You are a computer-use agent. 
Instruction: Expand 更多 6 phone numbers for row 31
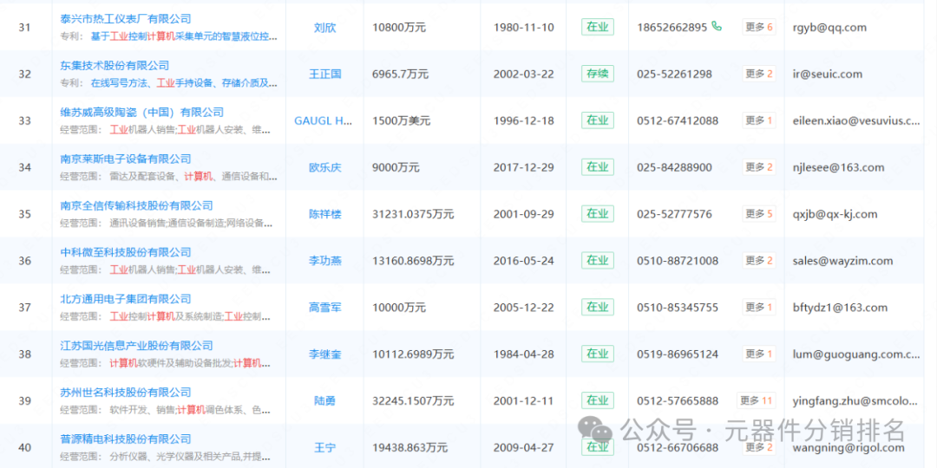pos(759,27)
